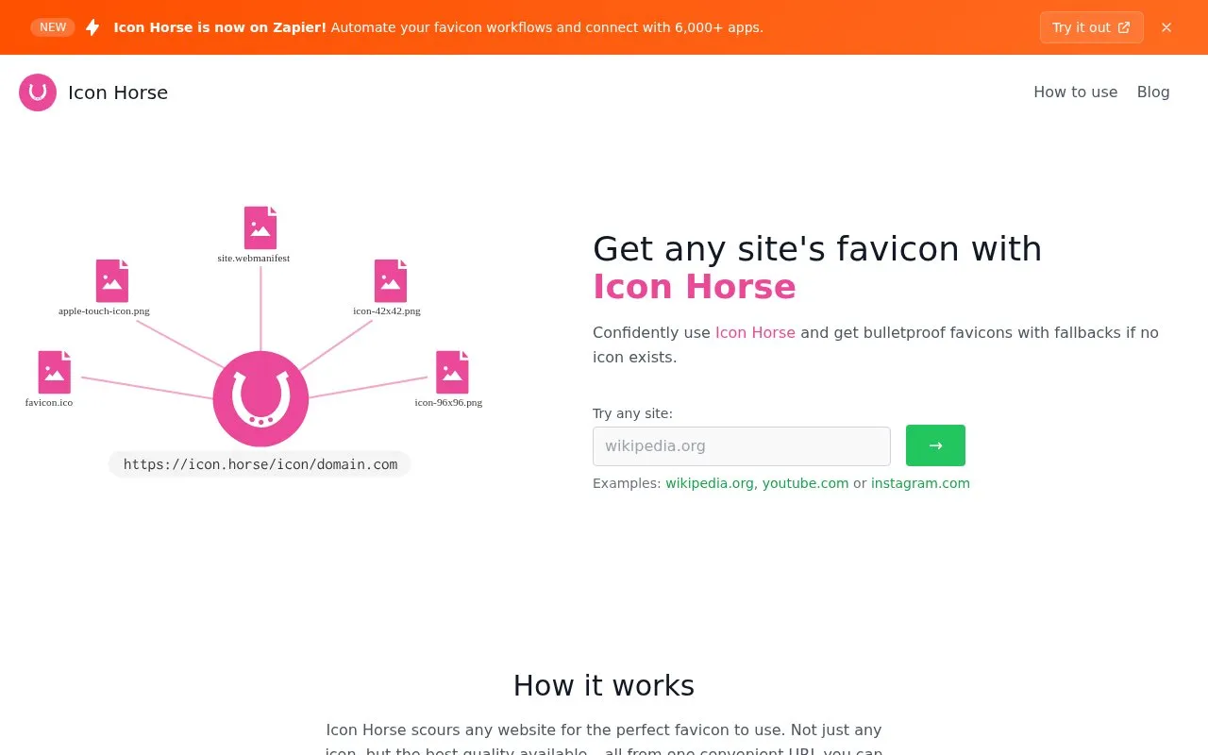Viewport: 1208px width, 755px height.
Task: Dismiss the Zapier announcement banner
Action: [1166, 27]
